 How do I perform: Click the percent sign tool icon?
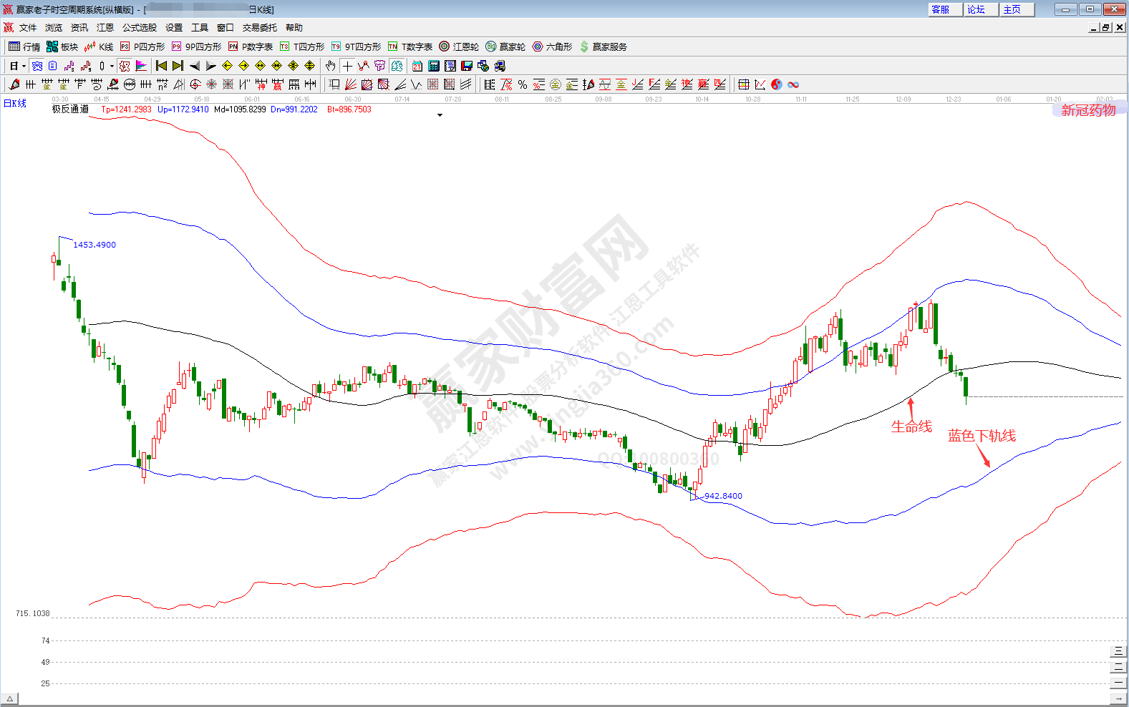coord(523,84)
